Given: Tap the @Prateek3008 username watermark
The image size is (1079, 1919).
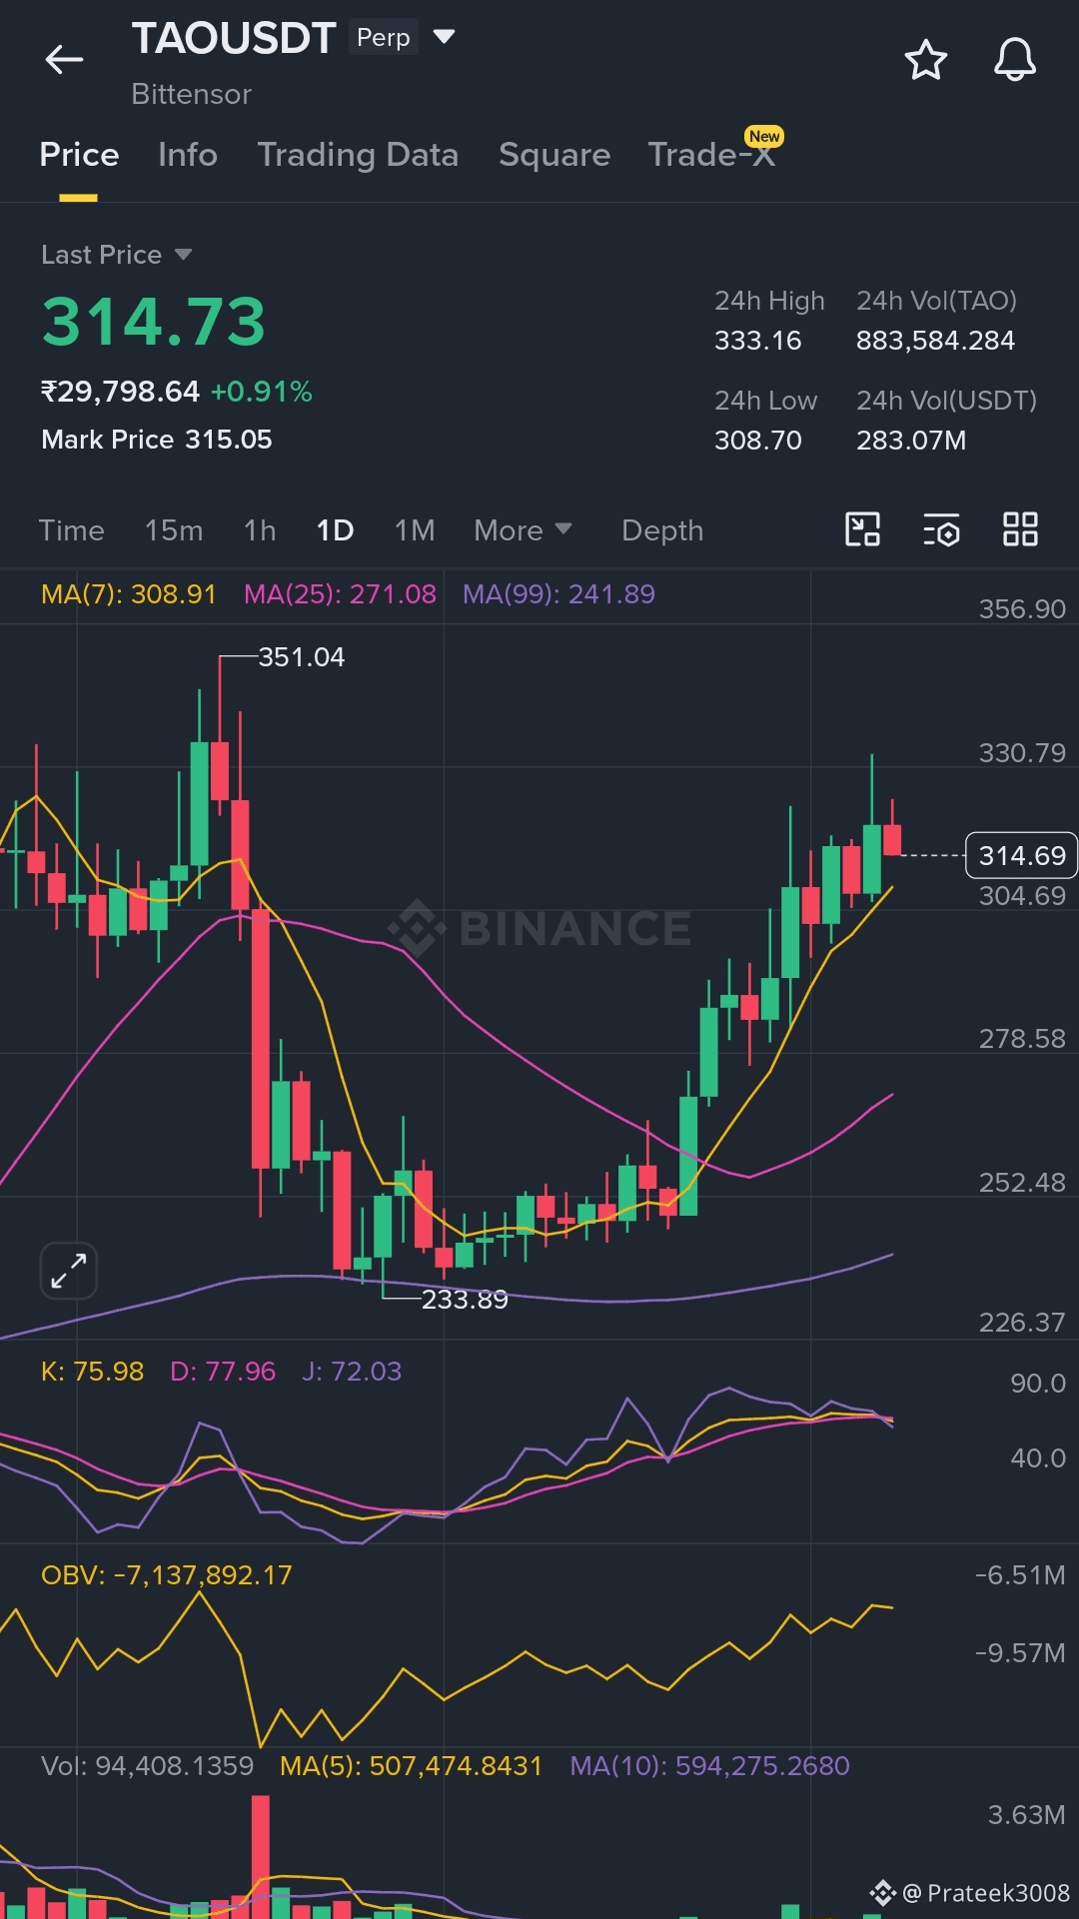Looking at the screenshot, I should [985, 1893].
